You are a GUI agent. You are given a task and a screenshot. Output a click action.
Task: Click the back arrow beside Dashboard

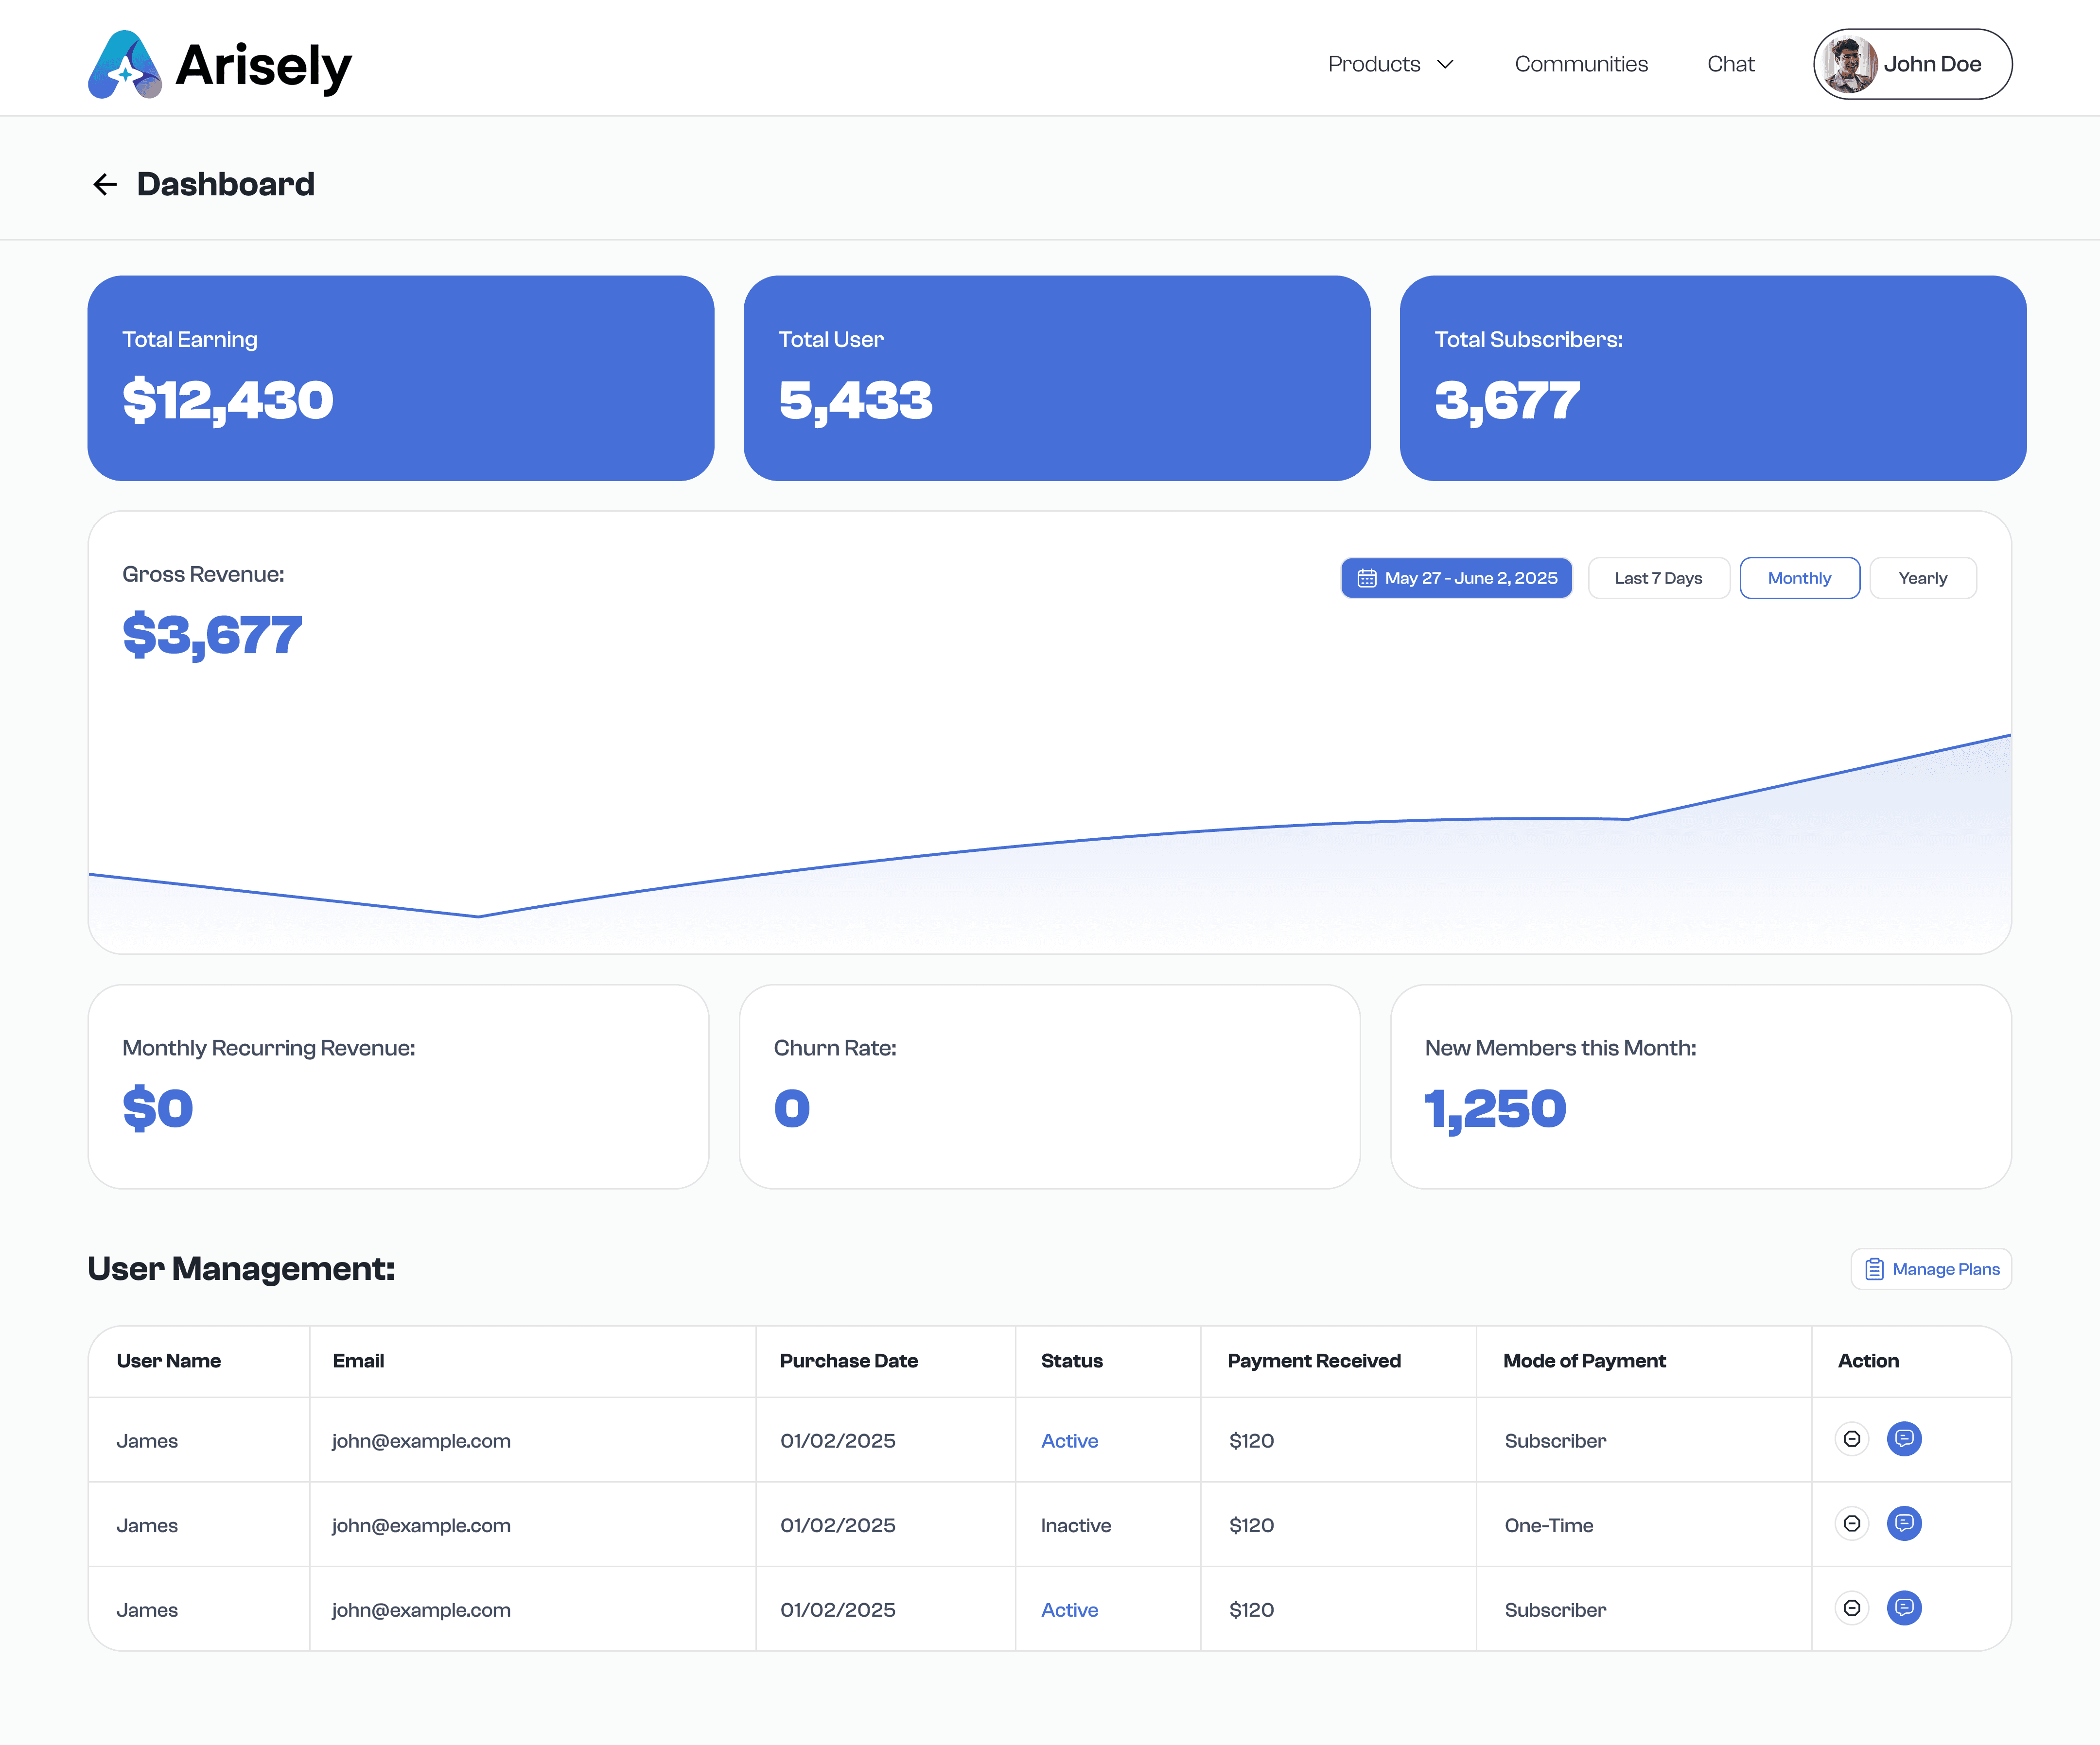[x=105, y=184]
